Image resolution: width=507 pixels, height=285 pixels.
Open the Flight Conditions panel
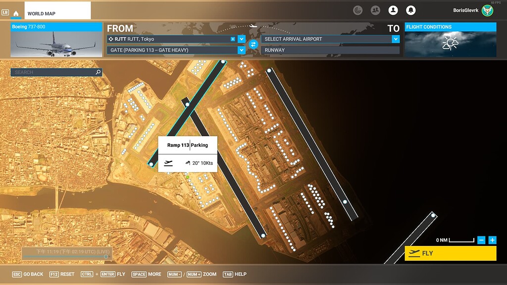point(451,40)
